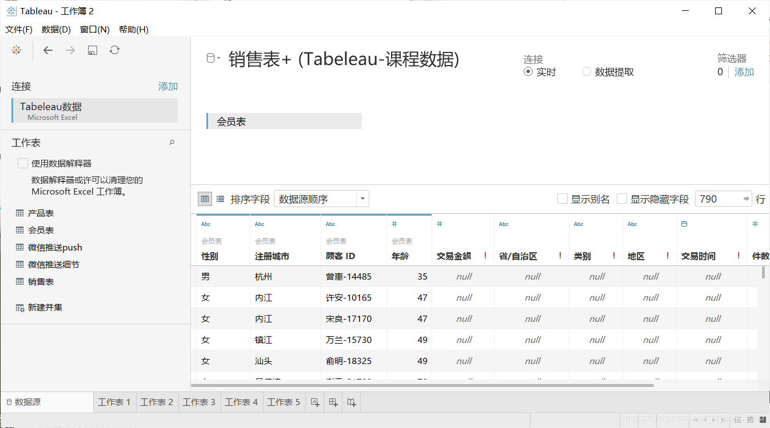Click the 杭州 city cell
This screenshot has height=428, width=770.
285,277
